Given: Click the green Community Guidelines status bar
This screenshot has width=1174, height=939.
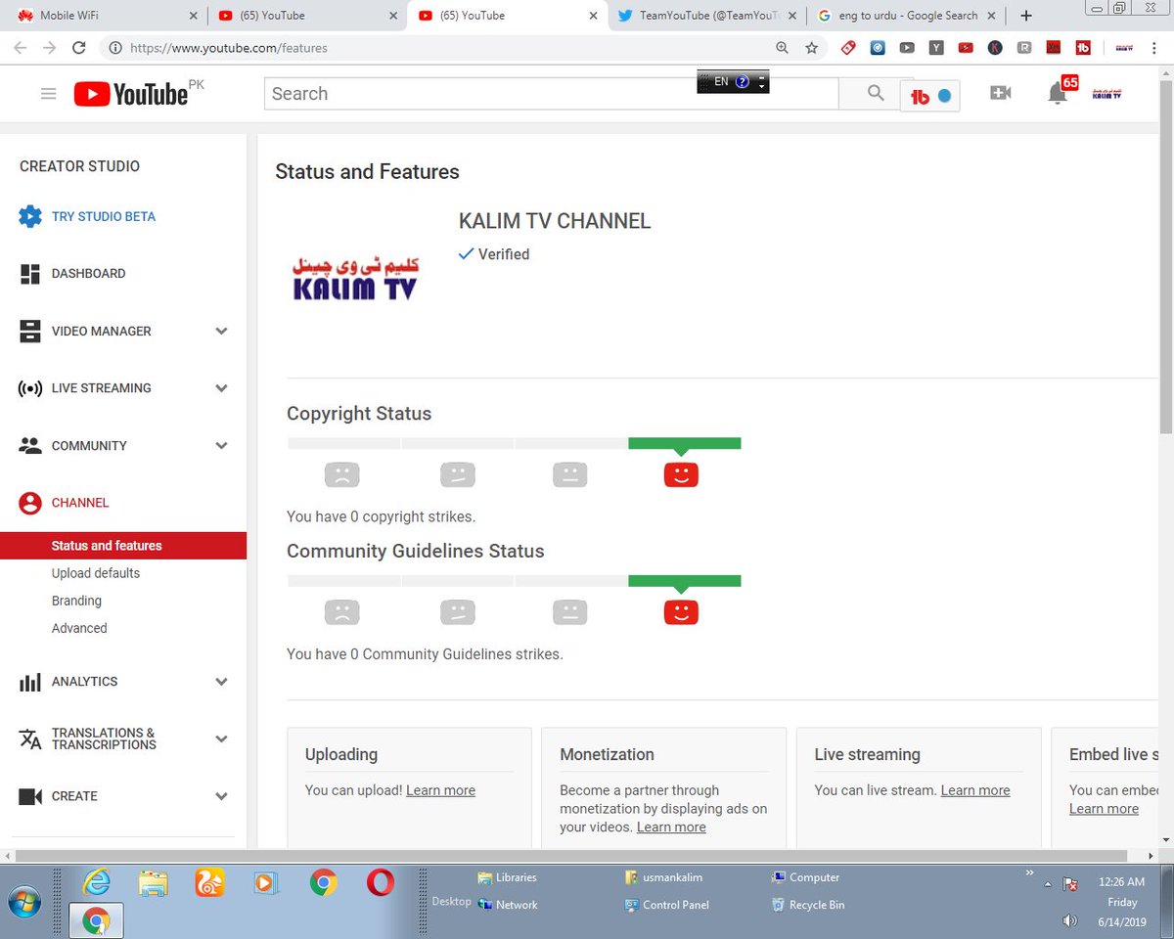Looking at the screenshot, I should click(684, 581).
